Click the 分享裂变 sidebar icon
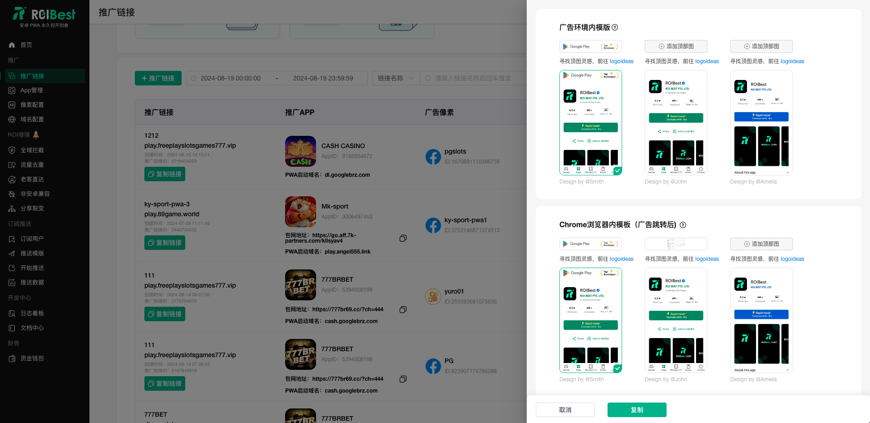This screenshot has height=423, width=870. point(12,209)
